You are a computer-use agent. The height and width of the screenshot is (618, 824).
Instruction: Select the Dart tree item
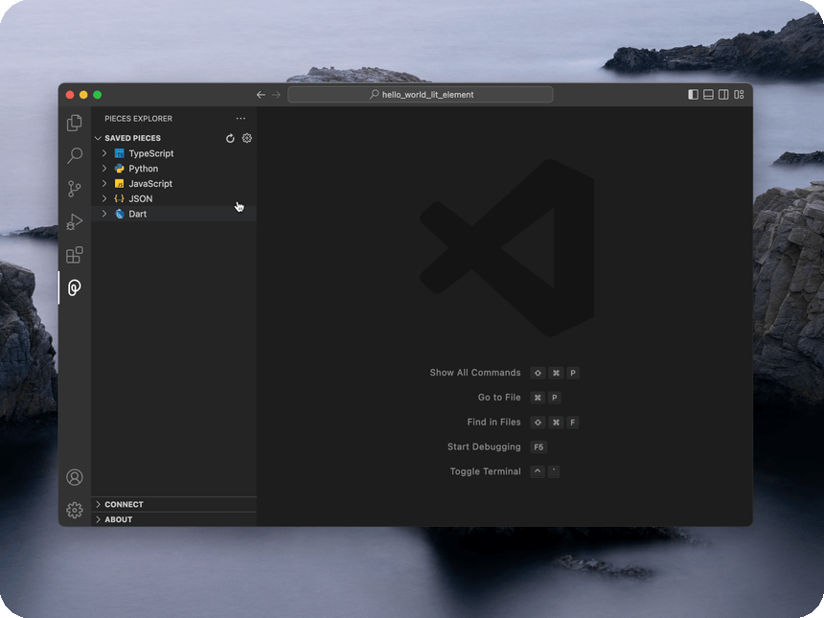pos(138,214)
